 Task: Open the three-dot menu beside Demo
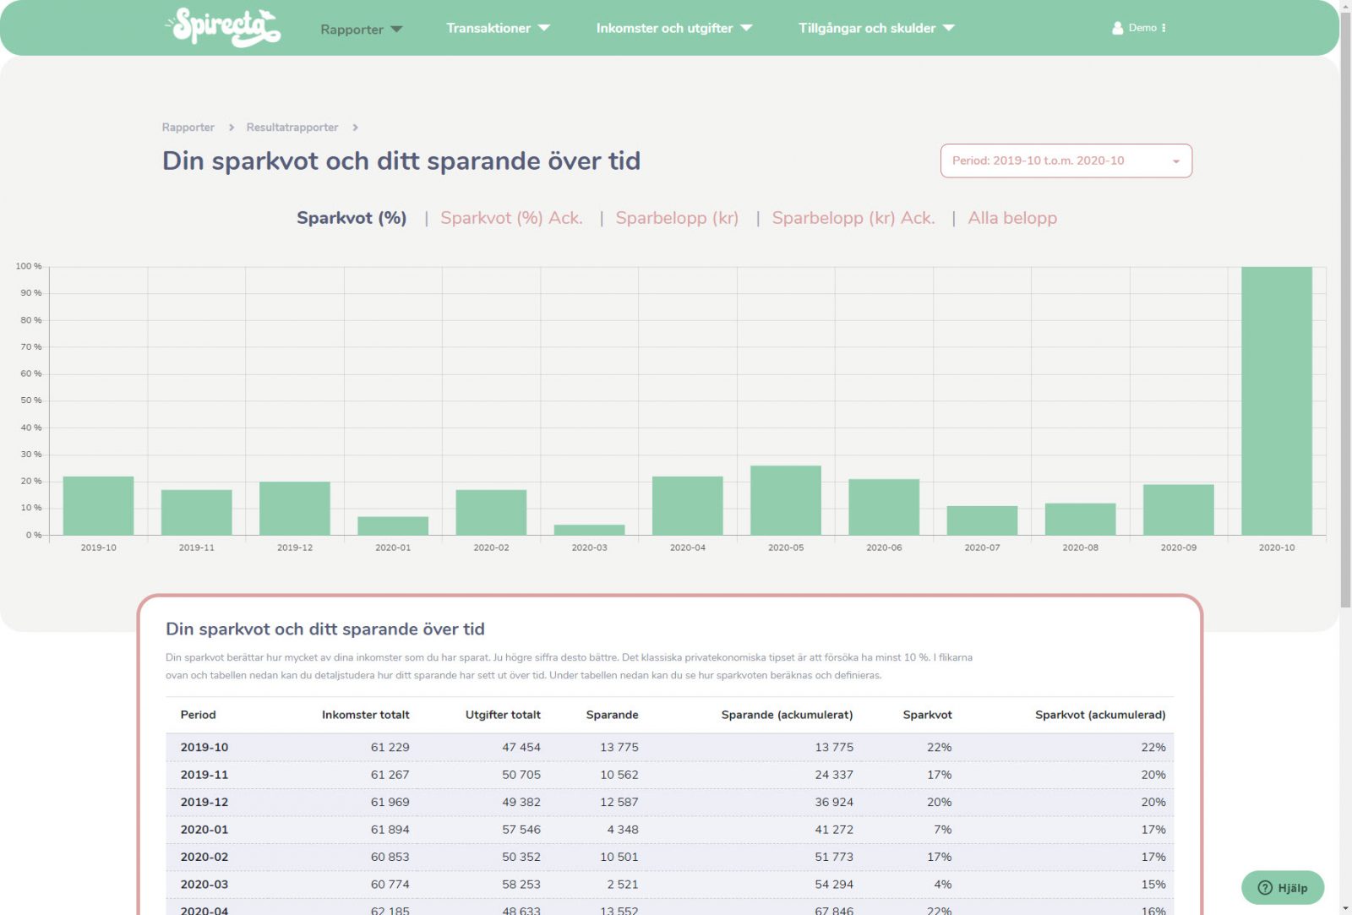pos(1164,28)
